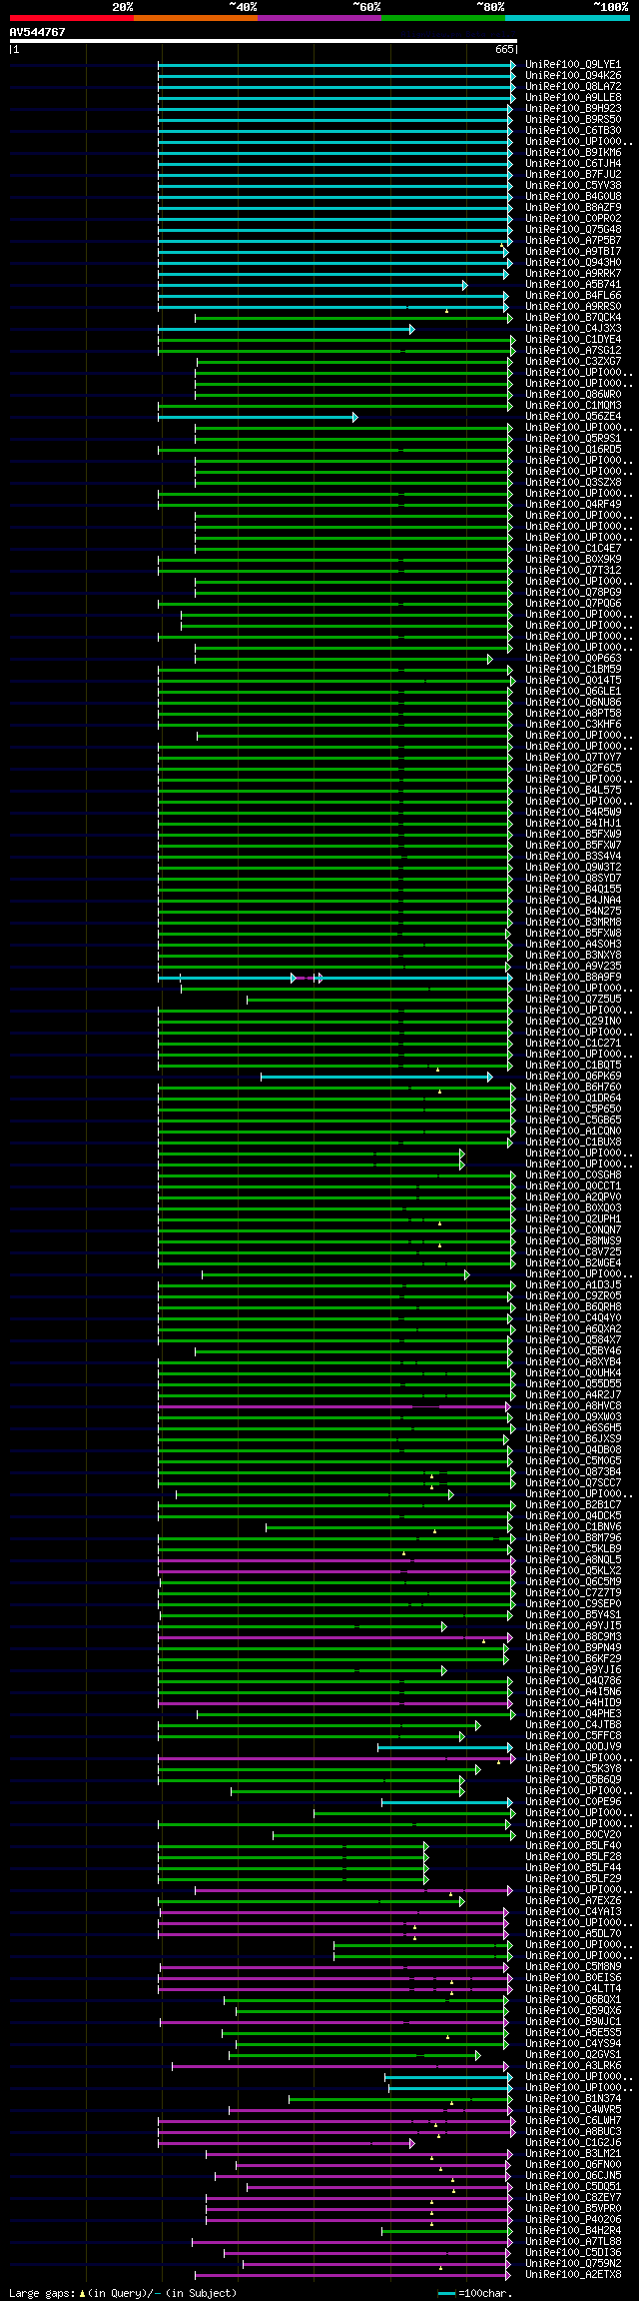Select hit label UniRef100_B9H923
This screenshot has width=639, height=2301.
pos(573,109)
